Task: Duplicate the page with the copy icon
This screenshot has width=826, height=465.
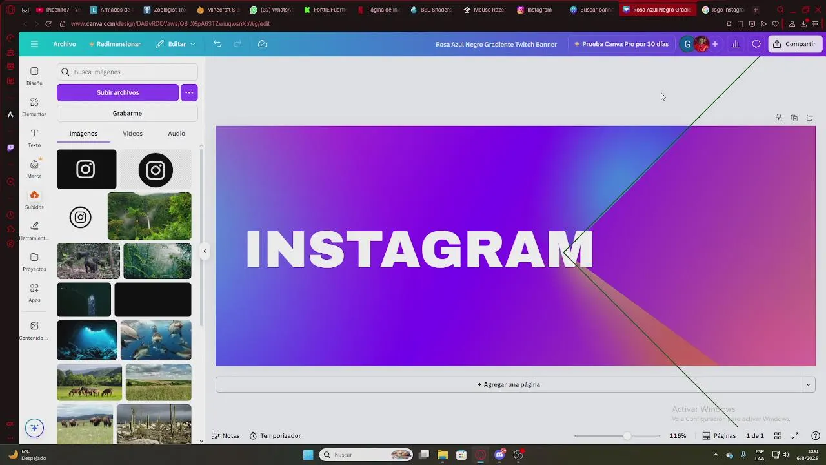Action: pos(794,118)
